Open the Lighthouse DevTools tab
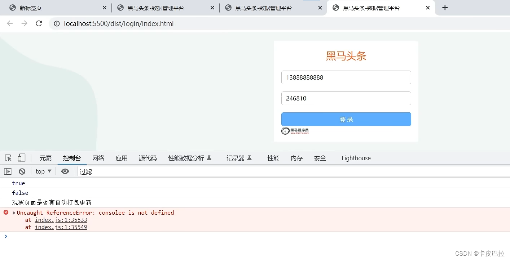 tap(356, 158)
